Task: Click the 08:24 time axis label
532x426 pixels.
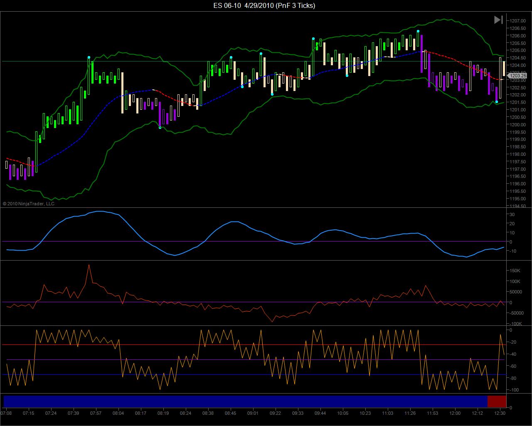Action: [186, 413]
